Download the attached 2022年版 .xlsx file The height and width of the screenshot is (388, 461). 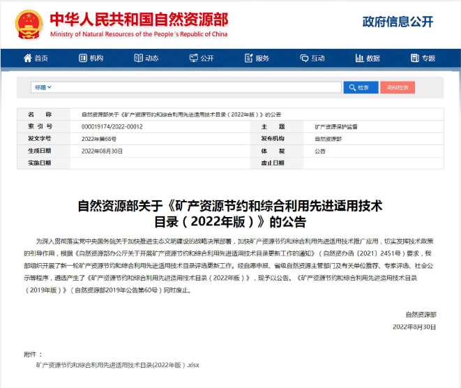click(117, 365)
